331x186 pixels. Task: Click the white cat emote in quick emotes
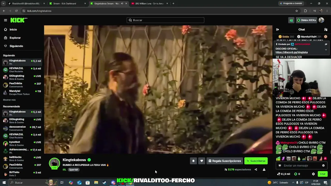289,159
